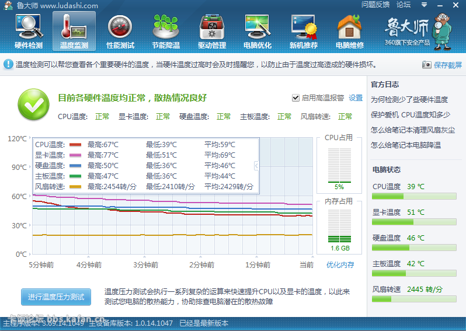
Task: Click the 风扇转速: 正常 status
Action: tap(326, 117)
